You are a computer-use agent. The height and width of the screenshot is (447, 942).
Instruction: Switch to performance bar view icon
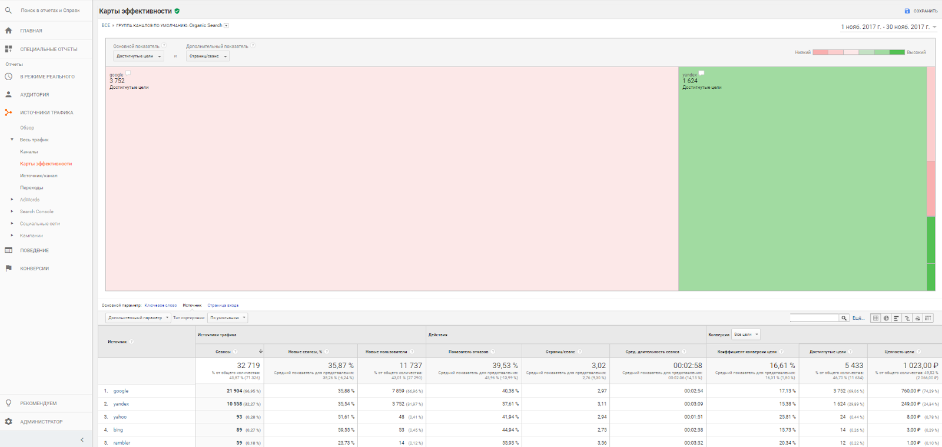pyautogui.click(x=897, y=318)
